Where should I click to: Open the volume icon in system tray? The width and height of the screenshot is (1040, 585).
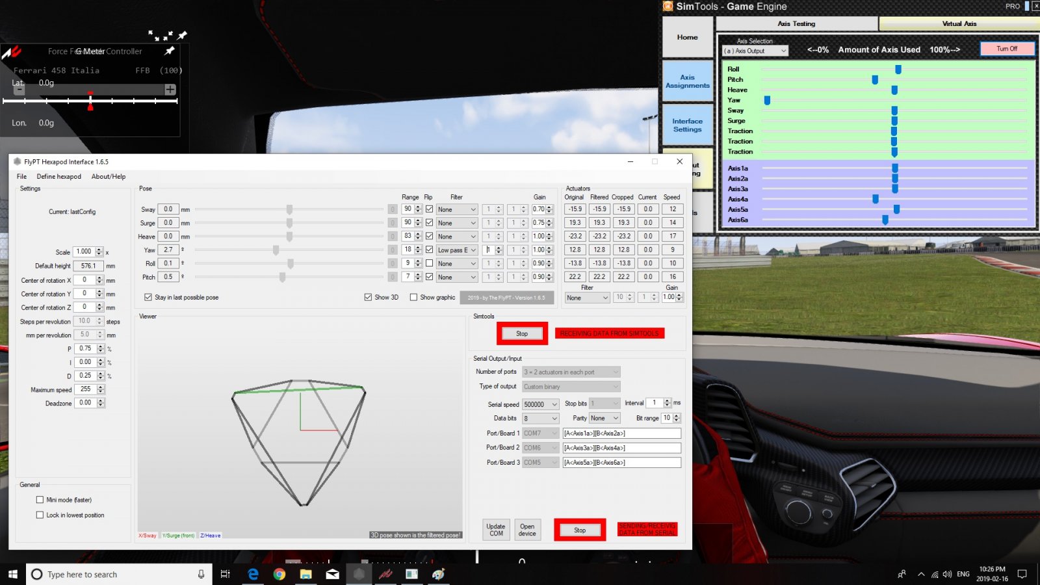click(947, 574)
